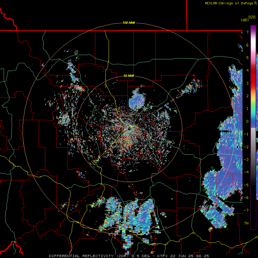Click the 08:25 timestamp in caption
The width and height of the screenshot is (258, 258).
click(203, 256)
